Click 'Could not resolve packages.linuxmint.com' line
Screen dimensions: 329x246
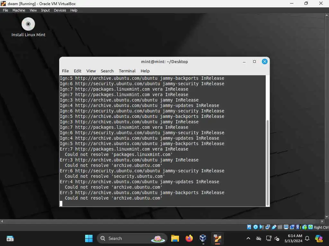(119, 154)
